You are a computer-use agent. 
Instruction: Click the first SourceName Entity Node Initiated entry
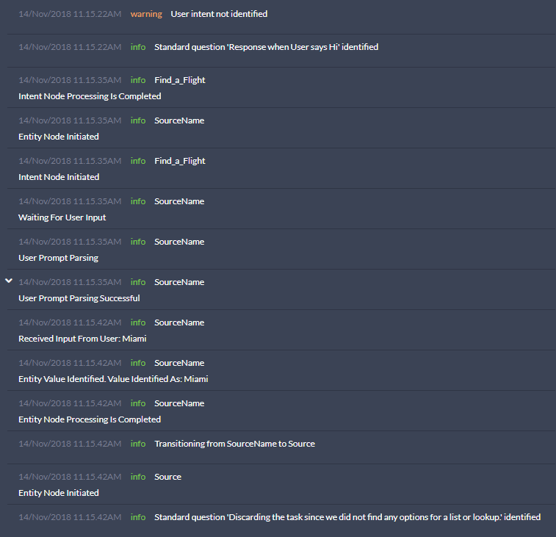tap(281, 128)
